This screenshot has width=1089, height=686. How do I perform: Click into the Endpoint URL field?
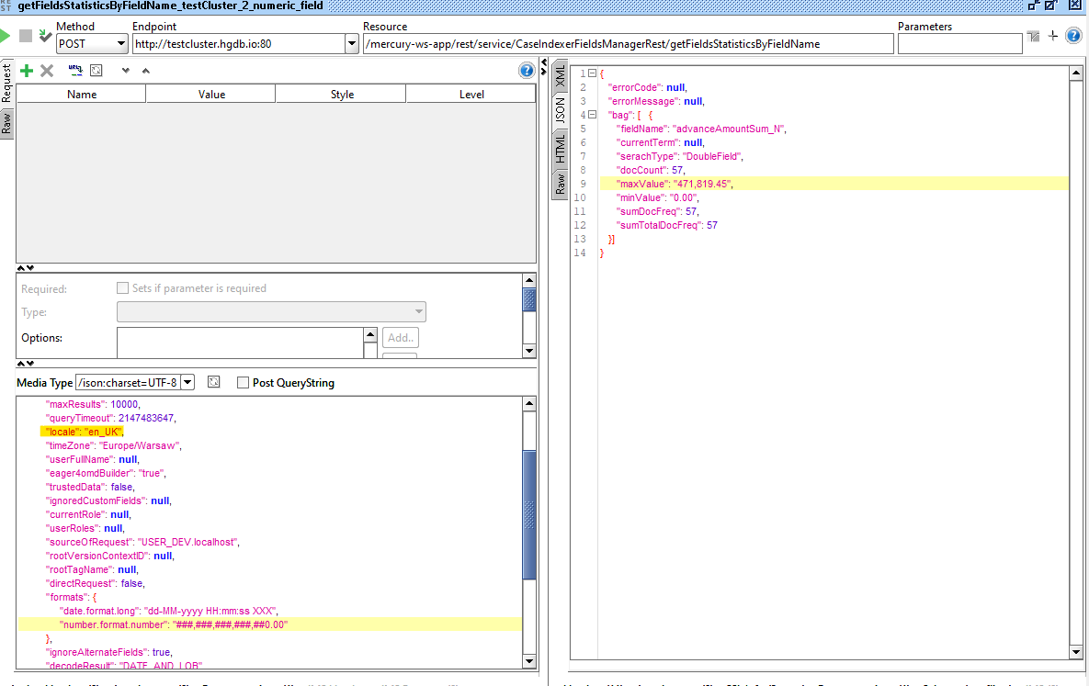239,44
